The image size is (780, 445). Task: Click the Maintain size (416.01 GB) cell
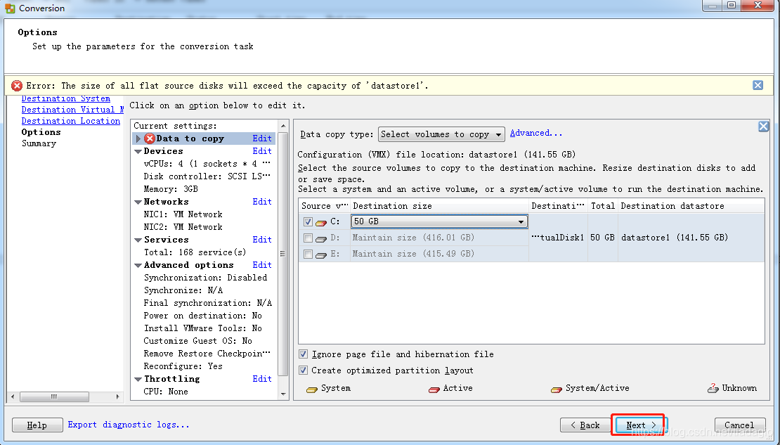point(439,238)
